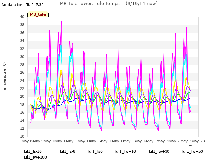This screenshot has height=164, width=219.
Task: Click the 'No data for f_Tul1_Ts32' message
Action: 23,5
